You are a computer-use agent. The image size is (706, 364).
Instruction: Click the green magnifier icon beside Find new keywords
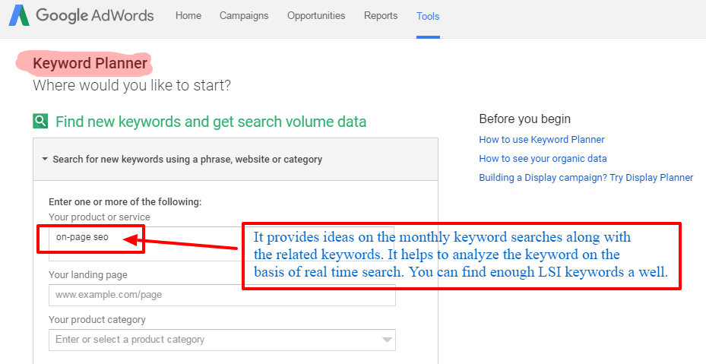(x=40, y=121)
